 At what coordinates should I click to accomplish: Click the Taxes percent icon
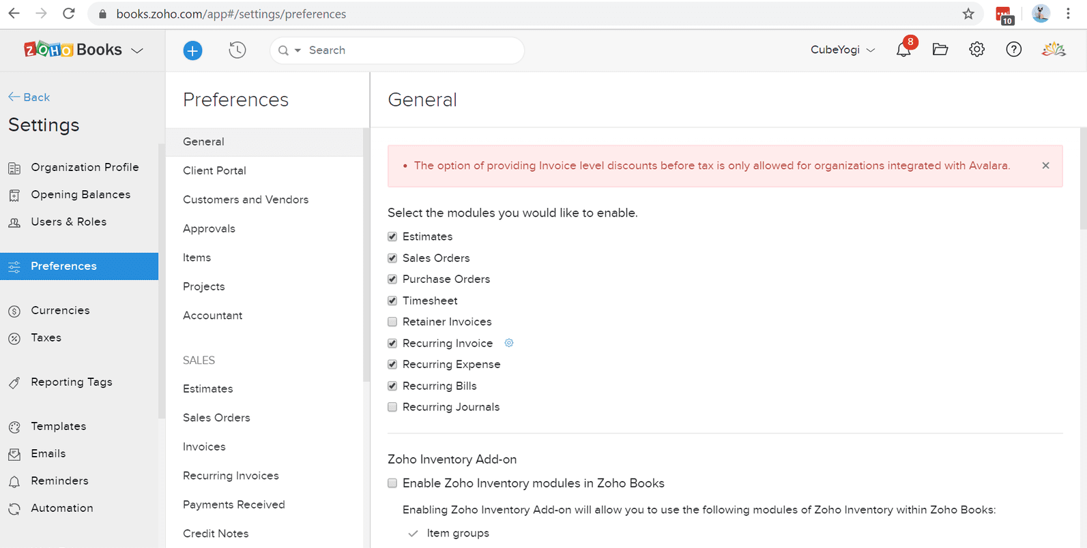pyautogui.click(x=14, y=339)
